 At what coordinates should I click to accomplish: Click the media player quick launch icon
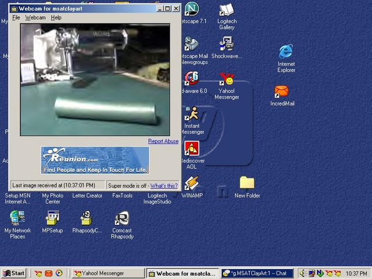tap(59, 273)
